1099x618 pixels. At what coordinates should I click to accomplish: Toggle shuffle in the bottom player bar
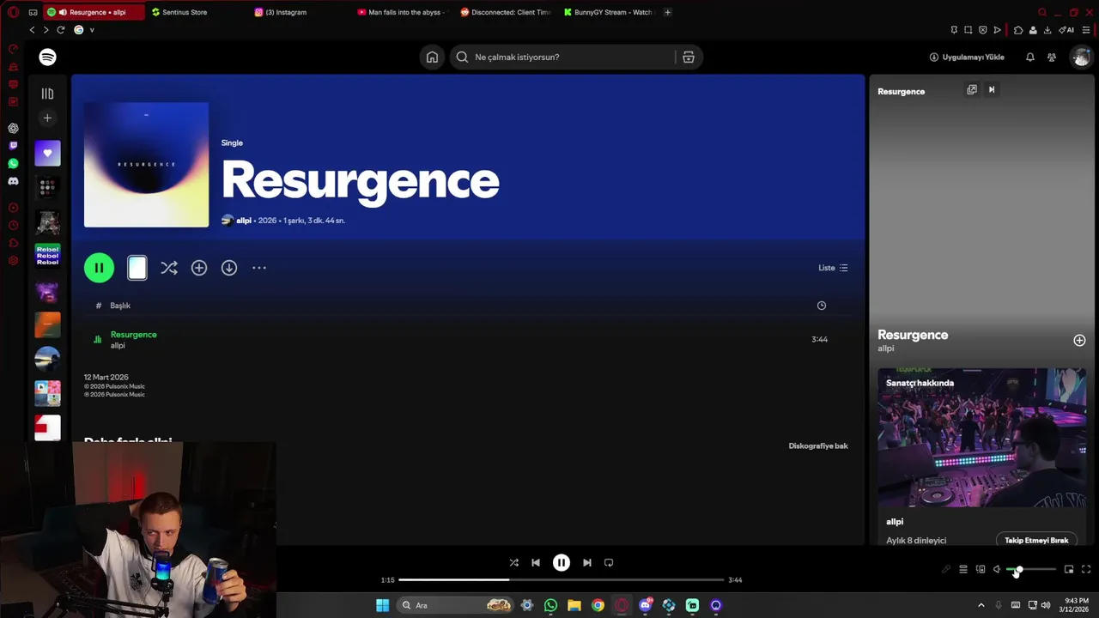[x=513, y=563]
